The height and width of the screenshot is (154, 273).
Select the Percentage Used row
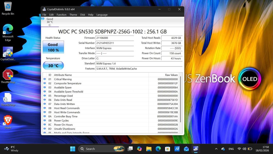click(x=111, y=96)
